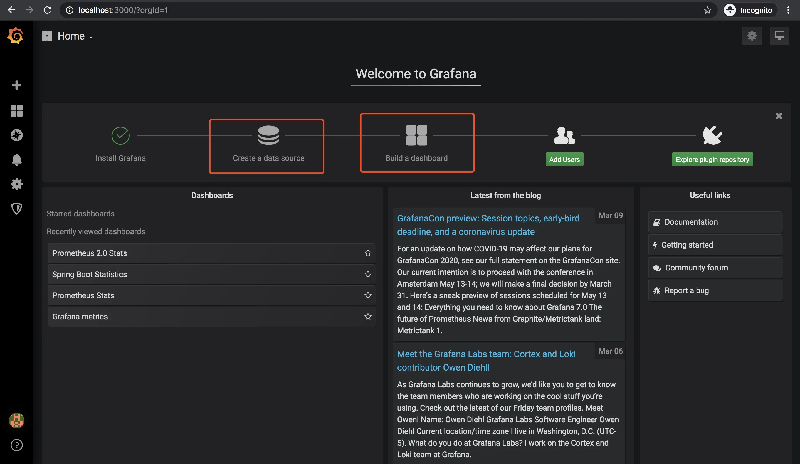Click the Starred dashboards heading
The width and height of the screenshot is (800, 464).
pyautogui.click(x=81, y=214)
